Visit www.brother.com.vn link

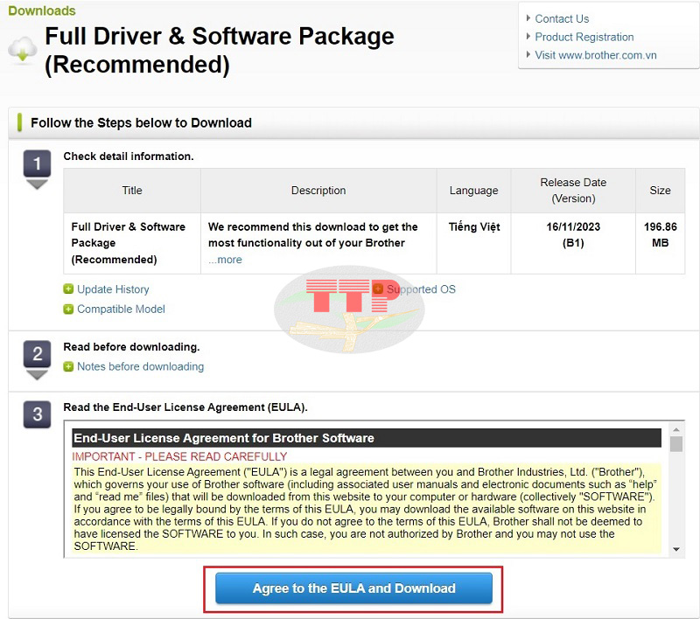point(596,55)
